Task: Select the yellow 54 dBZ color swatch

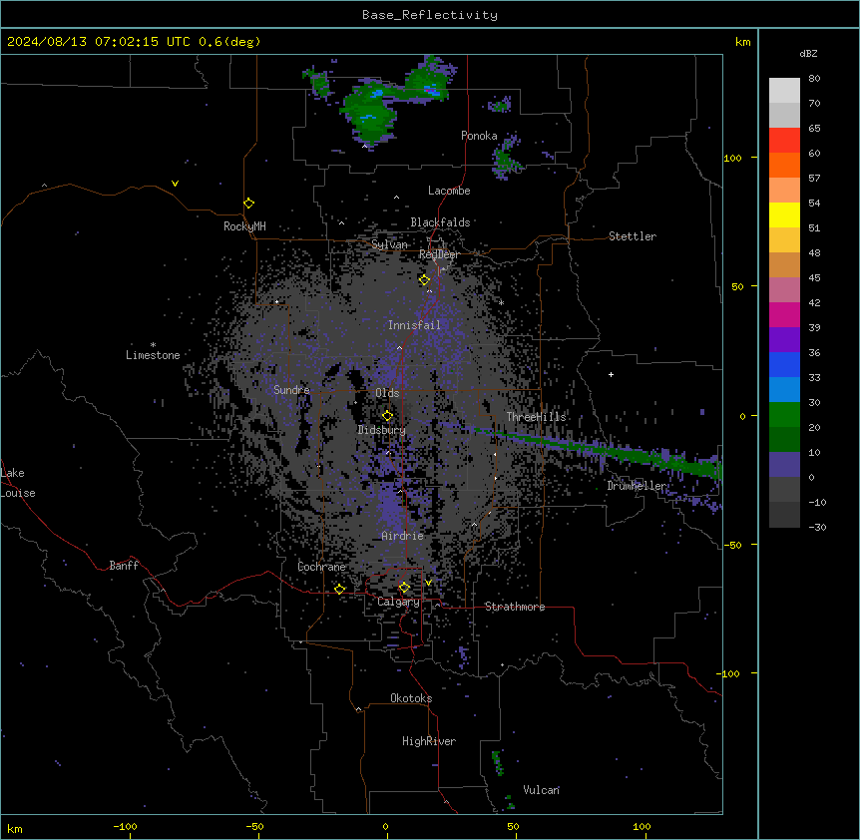Action: click(784, 214)
